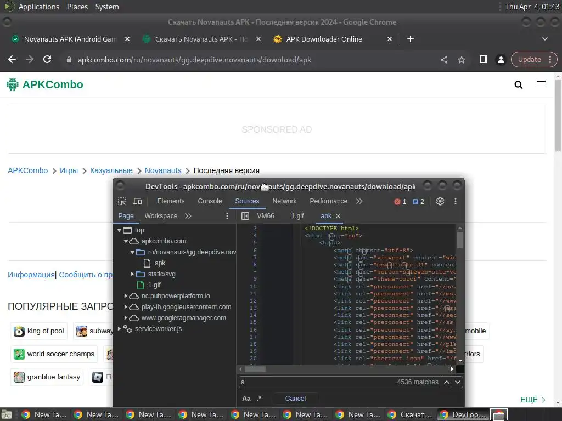Show more Sources sidebar tabs chevron
The image size is (562, 421).
click(188, 216)
